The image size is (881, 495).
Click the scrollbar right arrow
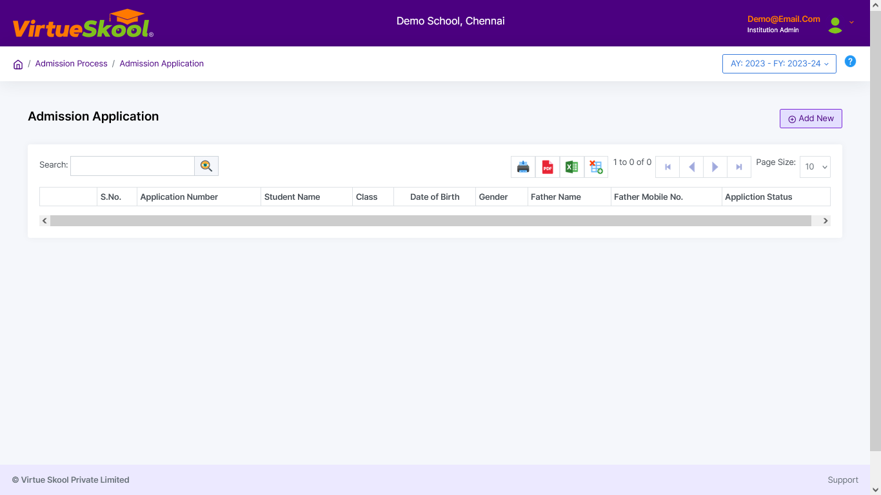(825, 220)
